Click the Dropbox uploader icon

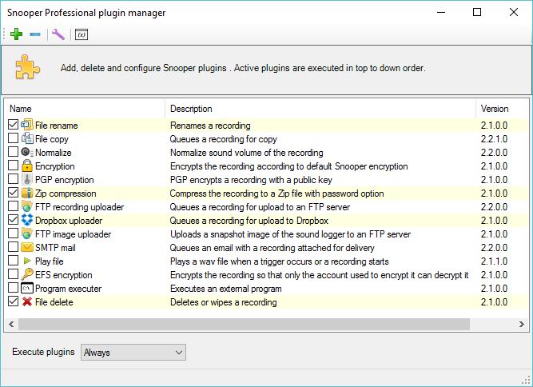click(x=27, y=220)
